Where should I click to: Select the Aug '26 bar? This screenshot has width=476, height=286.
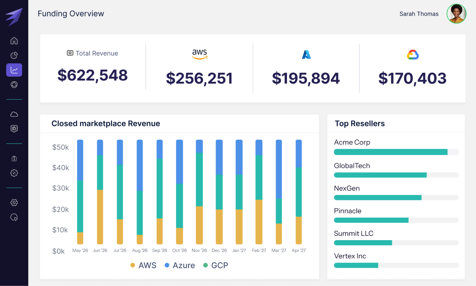[140, 192]
